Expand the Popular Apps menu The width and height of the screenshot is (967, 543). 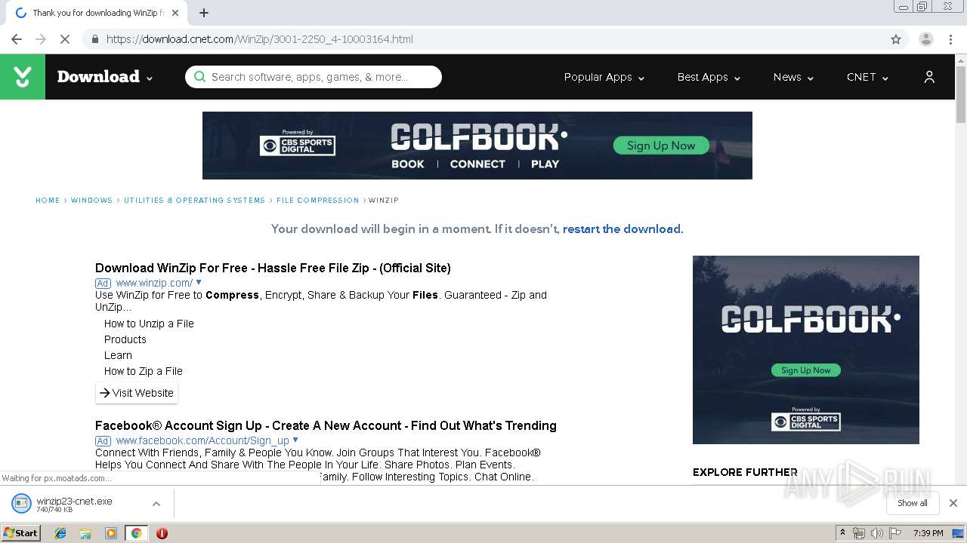tap(604, 77)
